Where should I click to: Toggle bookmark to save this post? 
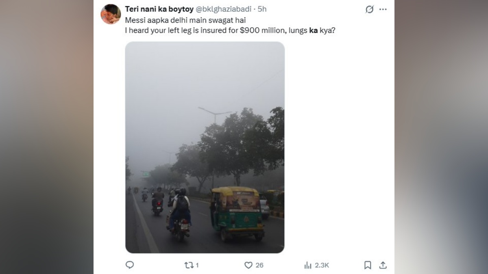pos(367,265)
